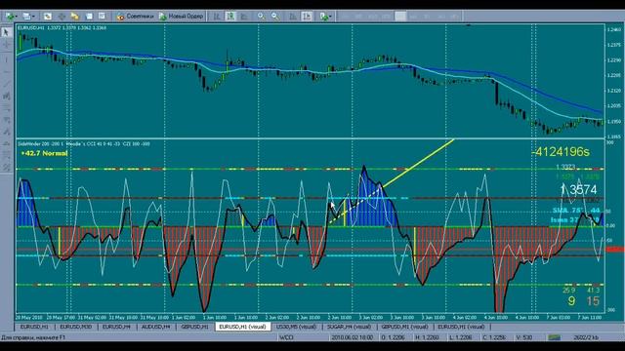Switch to the SUGAR,H4 (visual) tab
Viewport: 625px width, 351px height.
pos(349,327)
